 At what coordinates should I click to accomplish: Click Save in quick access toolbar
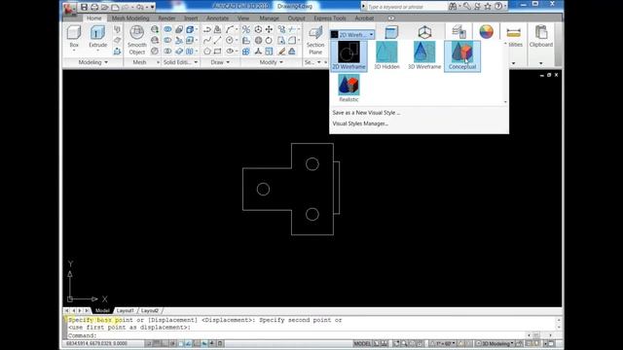click(x=84, y=7)
